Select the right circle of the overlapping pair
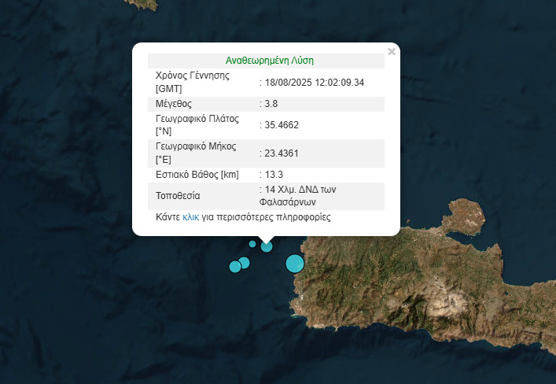Viewport: 556px width, 384px height. point(245,262)
